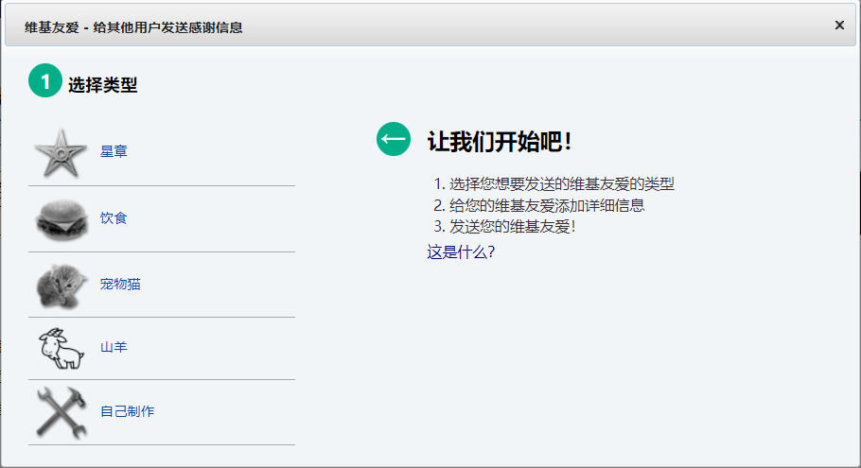Pick the 山羊 type link

(x=114, y=347)
